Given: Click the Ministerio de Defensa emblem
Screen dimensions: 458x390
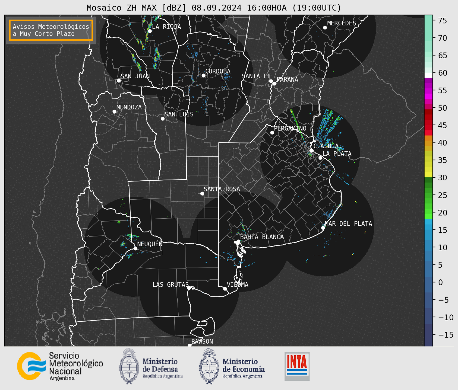Looking at the screenshot, I should tap(129, 366).
